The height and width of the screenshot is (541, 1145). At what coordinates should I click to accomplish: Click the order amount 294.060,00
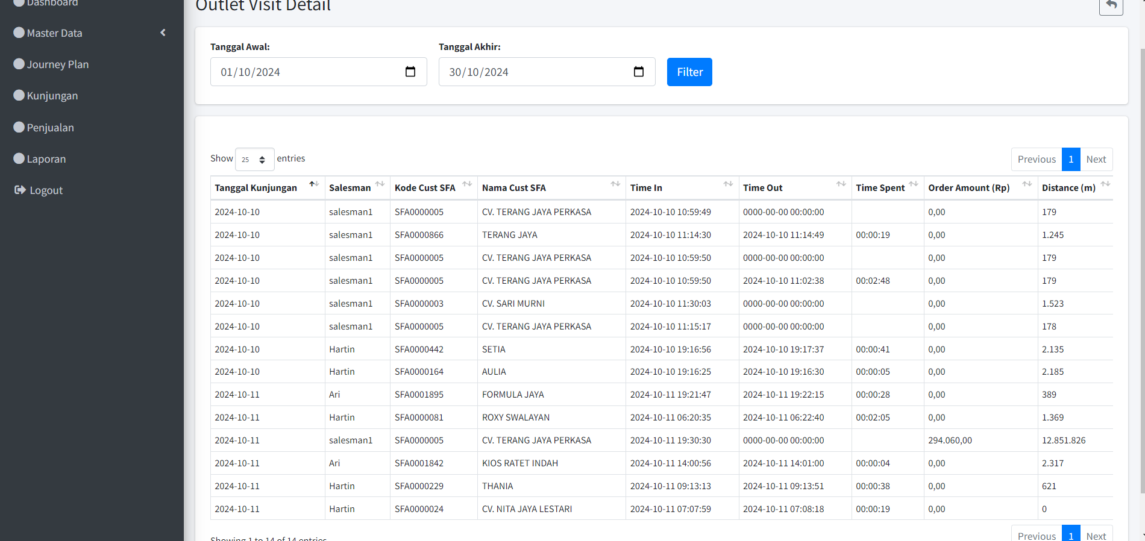coord(950,440)
